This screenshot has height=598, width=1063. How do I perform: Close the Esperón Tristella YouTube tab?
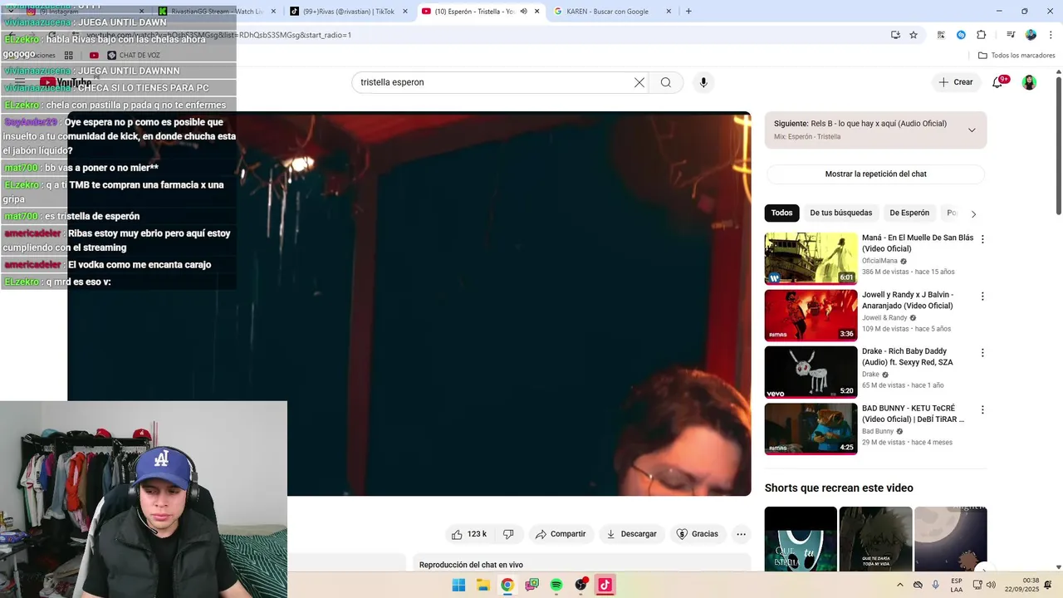536,12
